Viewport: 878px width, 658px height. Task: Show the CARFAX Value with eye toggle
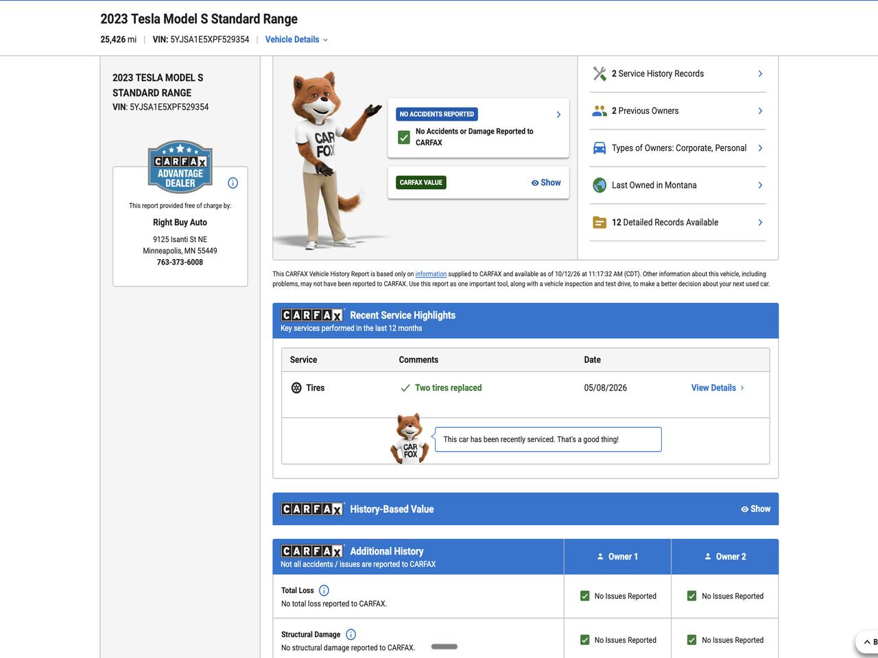coord(546,182)
